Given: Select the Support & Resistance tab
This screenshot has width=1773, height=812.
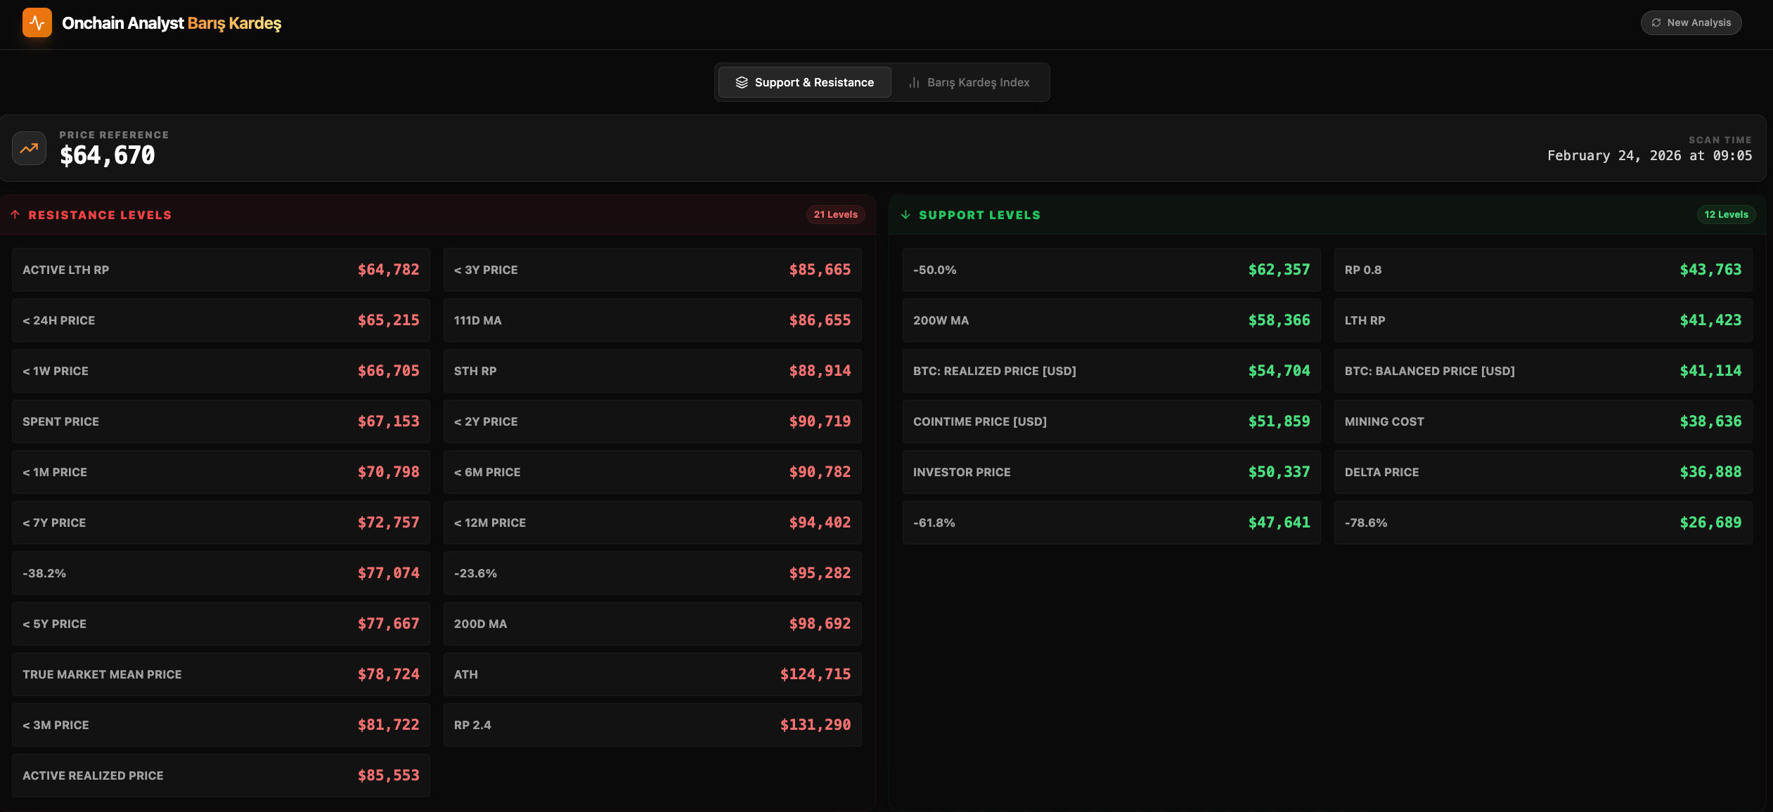Looking at the screenshot, I should 804,82.
